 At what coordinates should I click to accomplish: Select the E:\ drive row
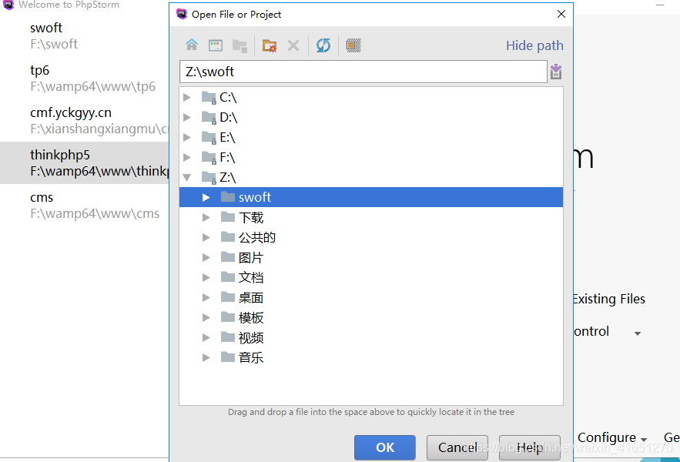[x=371, y=137]
